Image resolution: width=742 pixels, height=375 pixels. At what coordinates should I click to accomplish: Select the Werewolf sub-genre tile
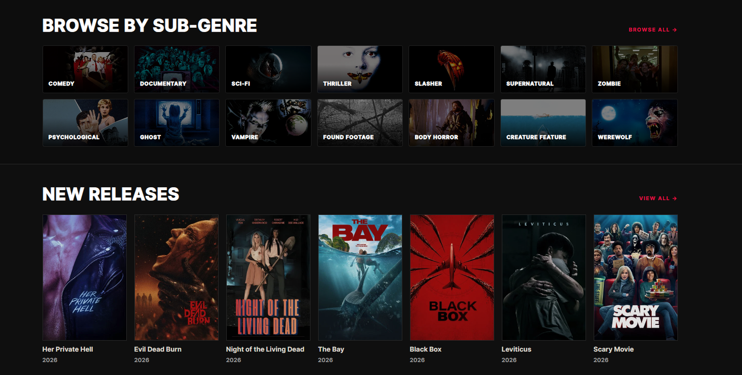(x=635, y=123)
